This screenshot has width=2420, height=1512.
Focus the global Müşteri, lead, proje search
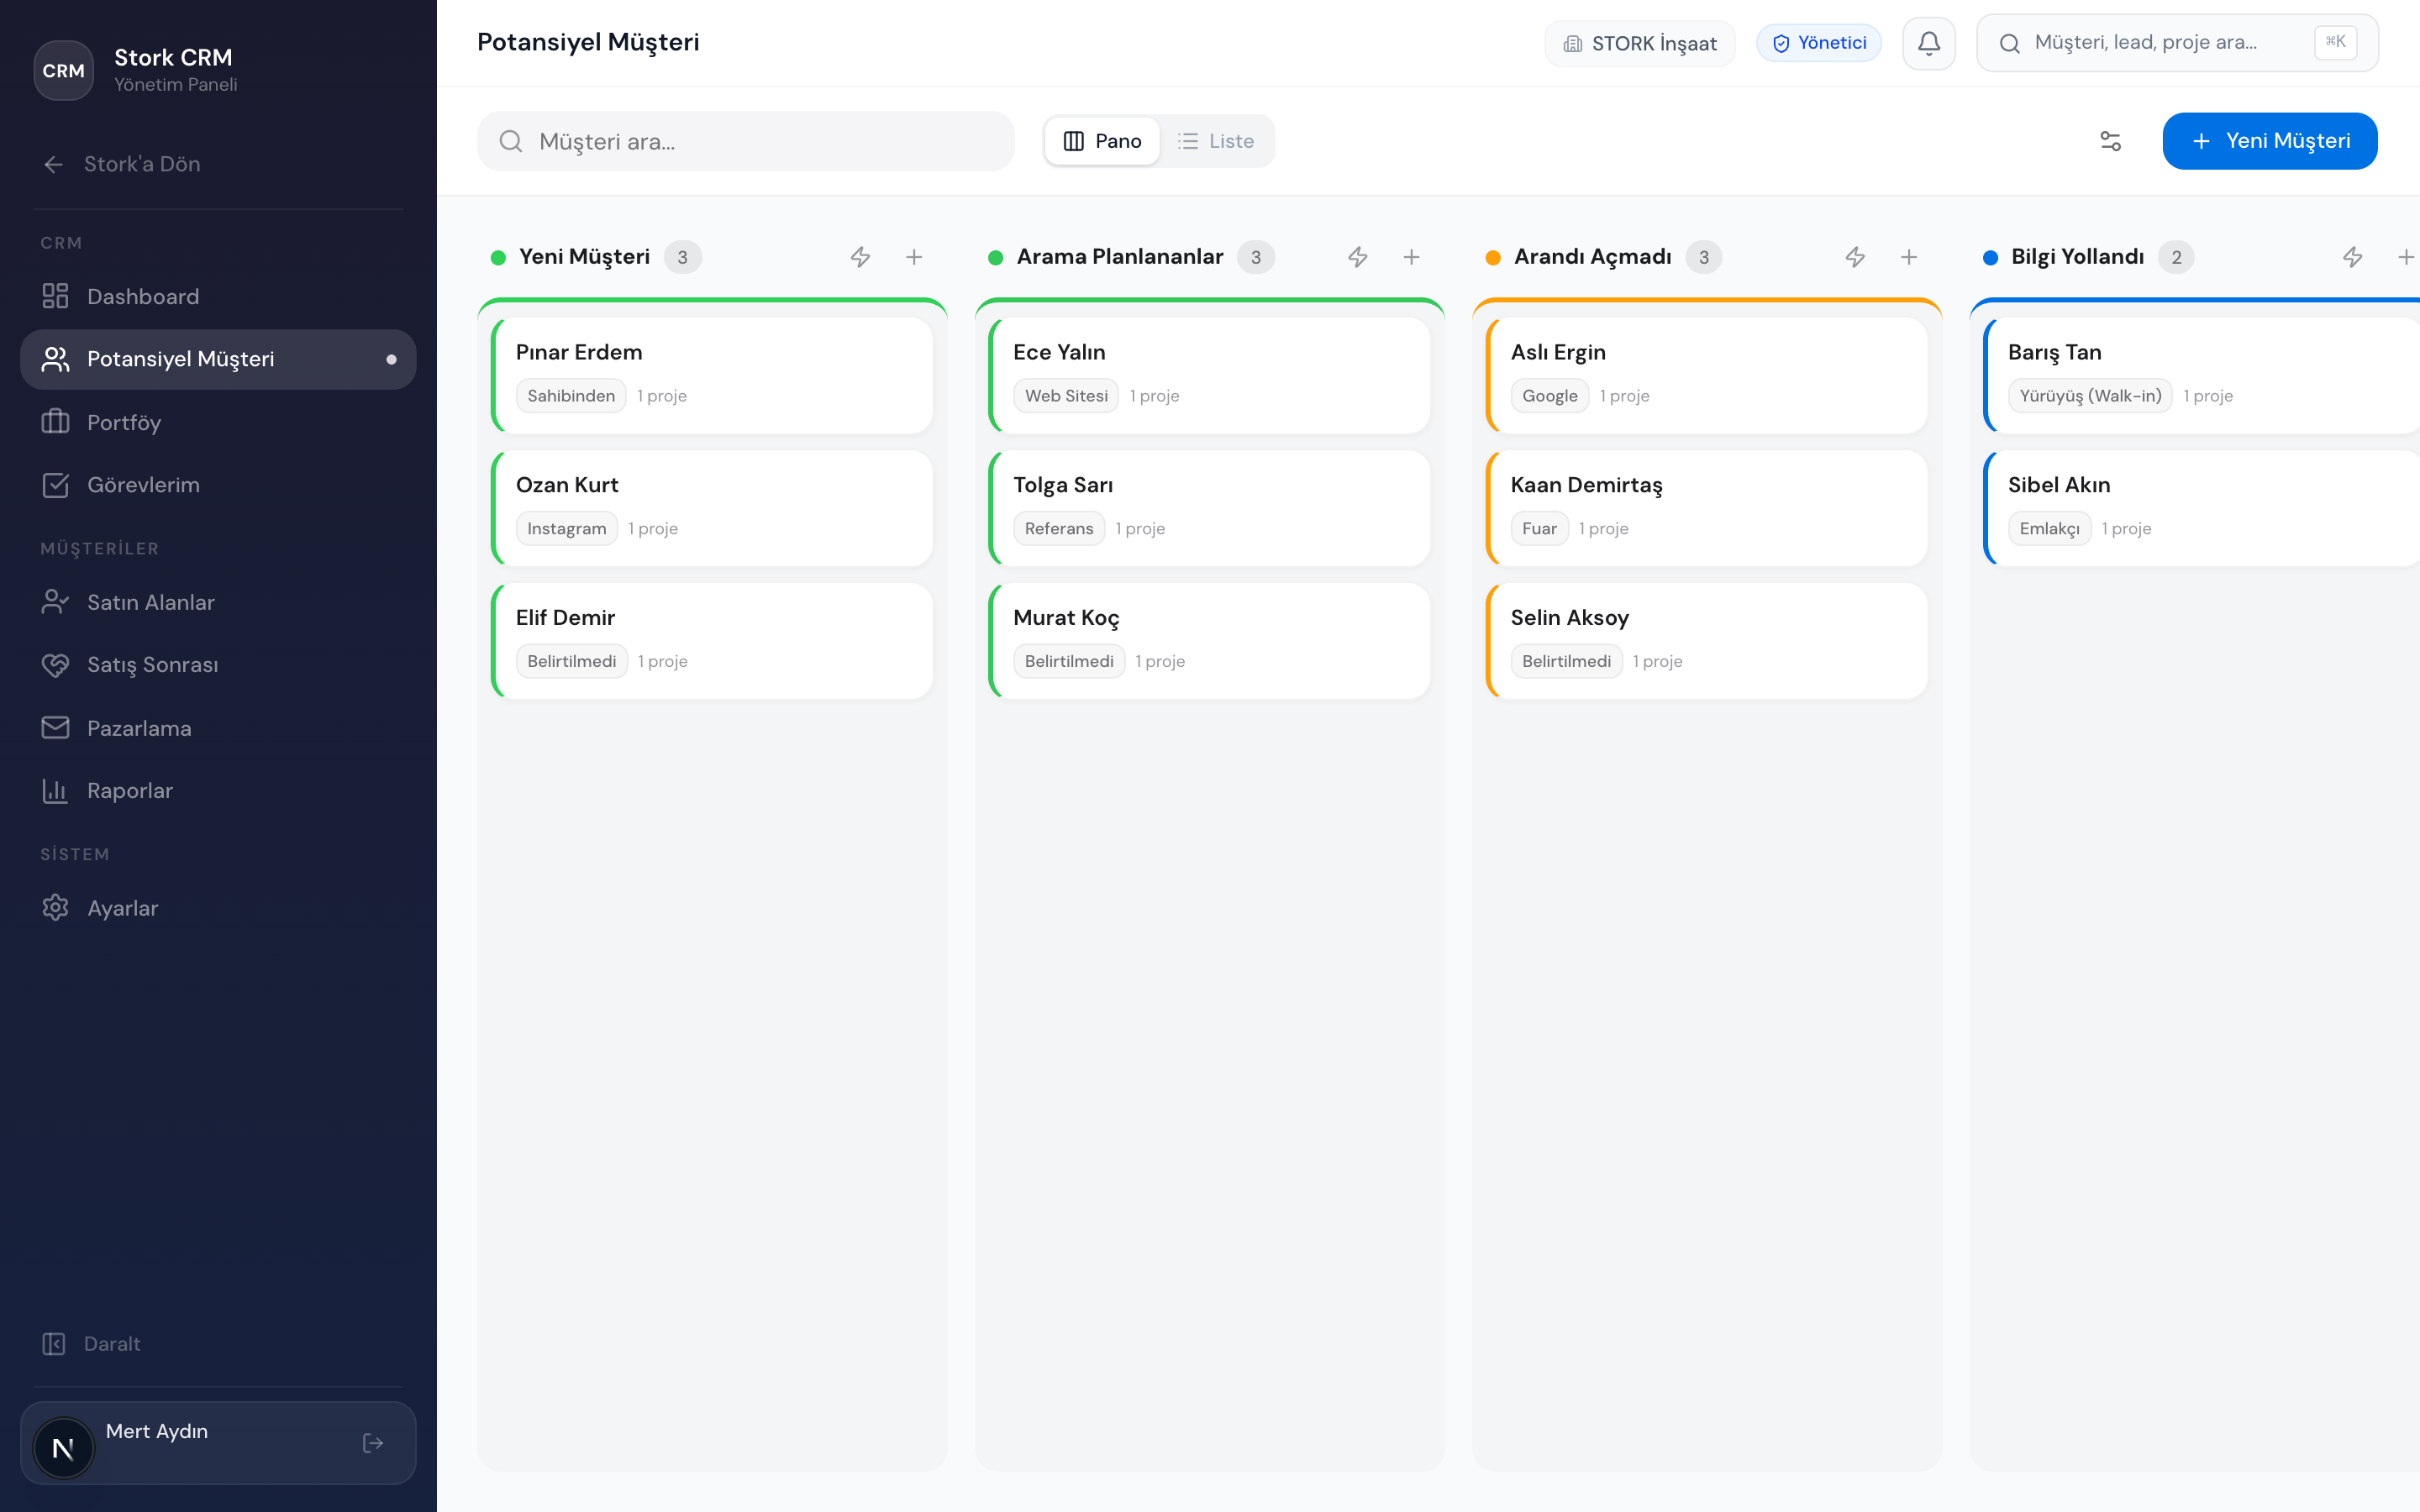click(2177, 43)
